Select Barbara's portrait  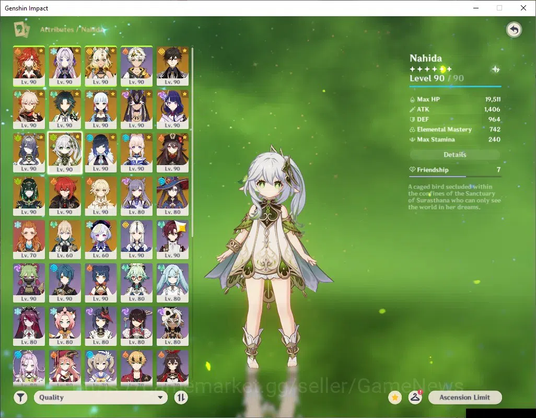click(x=101, y=368)
